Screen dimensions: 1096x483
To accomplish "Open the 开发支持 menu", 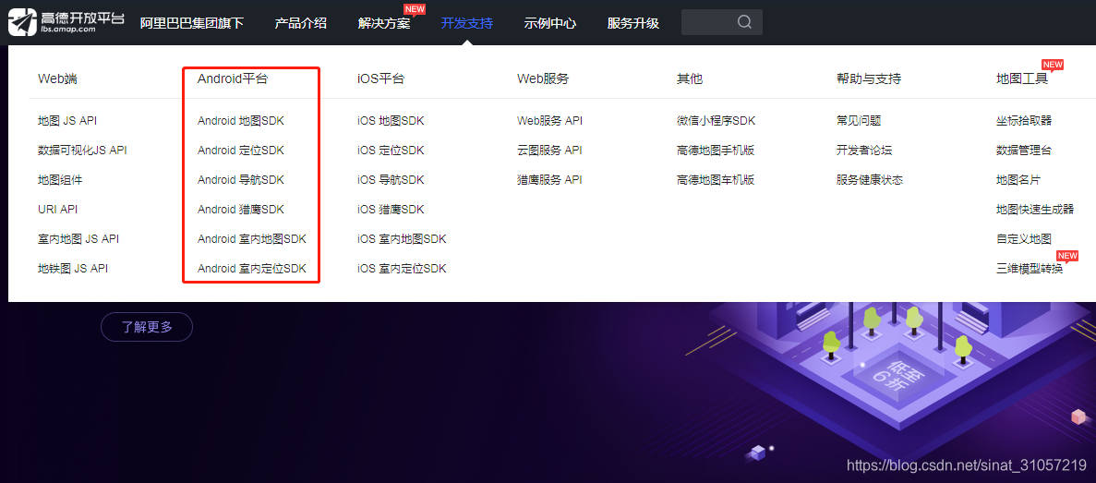I will (467, 23).
